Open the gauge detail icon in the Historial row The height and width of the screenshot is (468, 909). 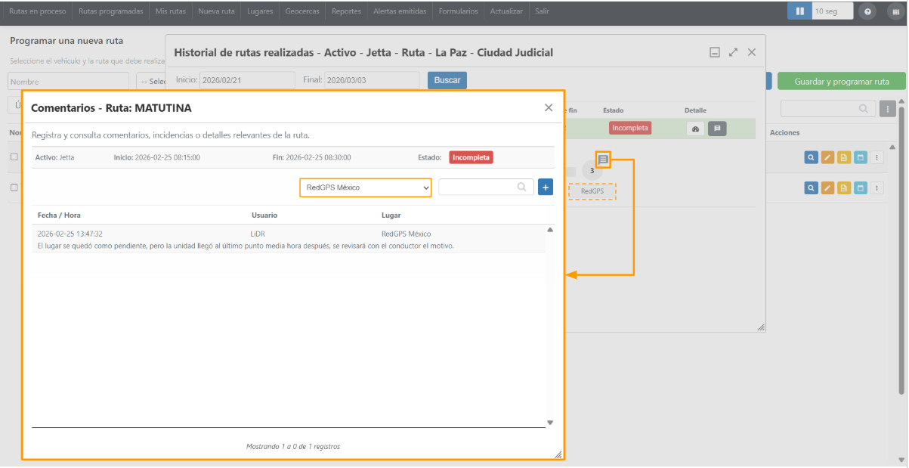pyautogui.click(x=696, y=129)
